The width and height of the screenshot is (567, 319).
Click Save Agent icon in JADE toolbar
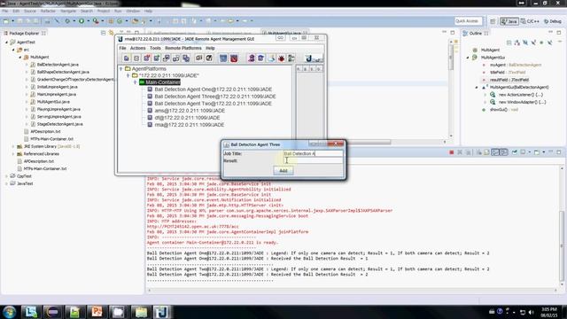coord(209,58)
